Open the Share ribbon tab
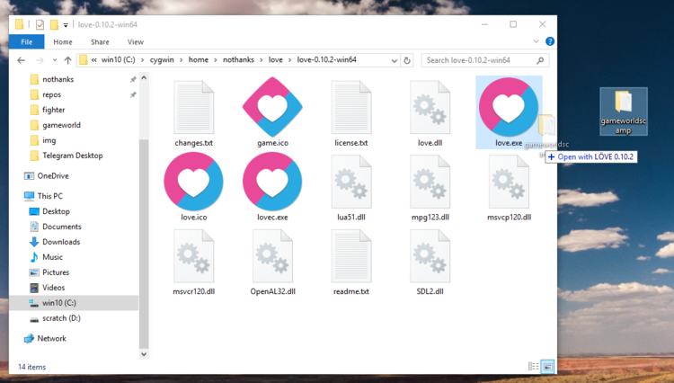The image size is (674, 383). 100,41
